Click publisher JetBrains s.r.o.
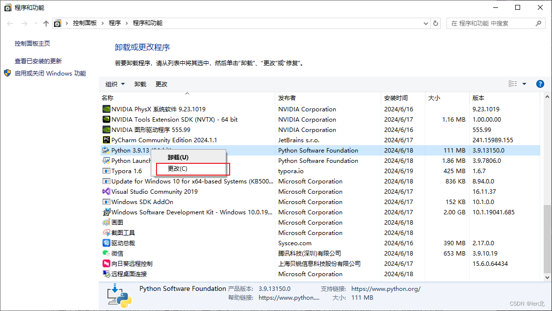 [x=299, y=140]
